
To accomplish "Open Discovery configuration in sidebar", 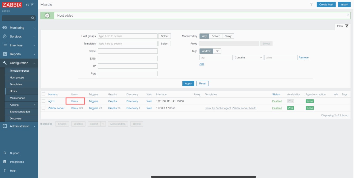I will [x=21, y=118].
